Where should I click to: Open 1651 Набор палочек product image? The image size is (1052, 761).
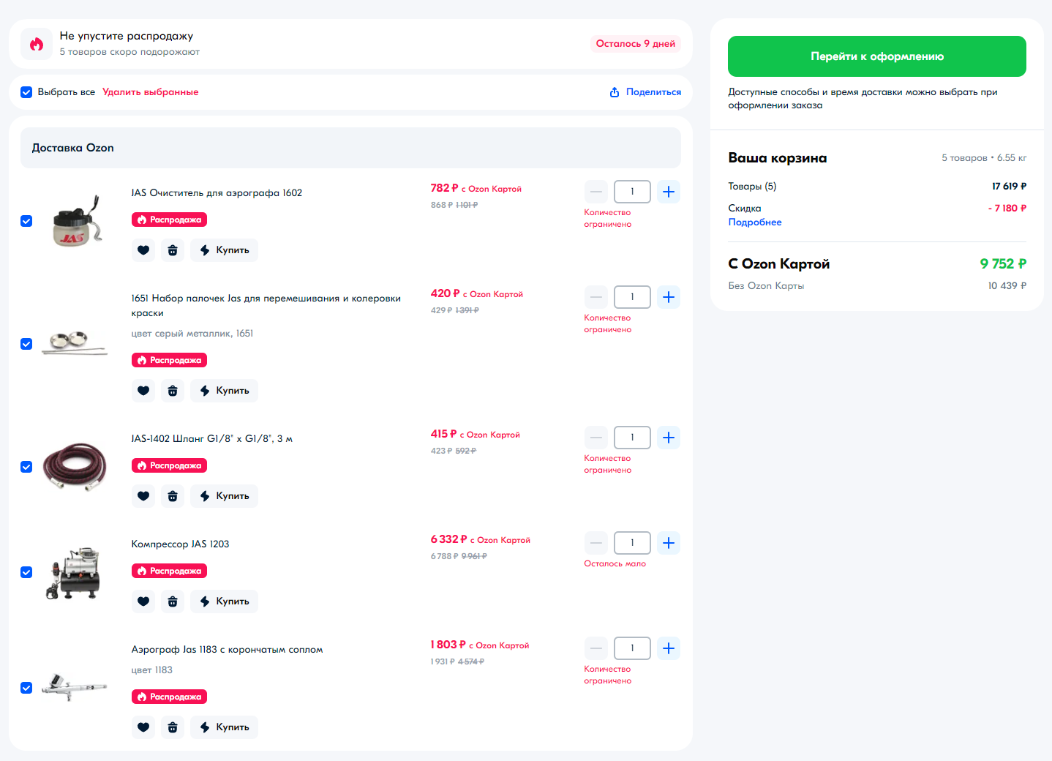(75, 343)
